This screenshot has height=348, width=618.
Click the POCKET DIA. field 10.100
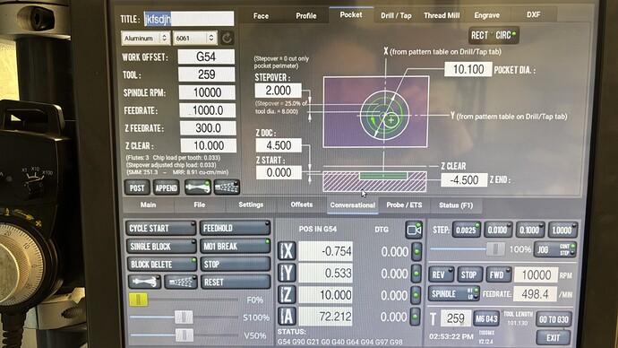[468, 69]
